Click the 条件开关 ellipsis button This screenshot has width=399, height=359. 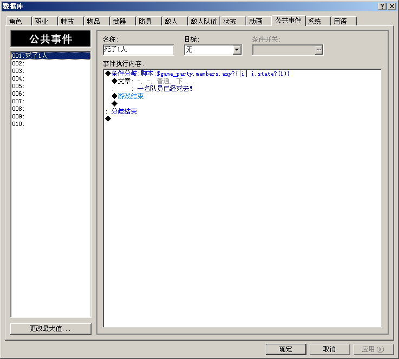click(318, 50)
